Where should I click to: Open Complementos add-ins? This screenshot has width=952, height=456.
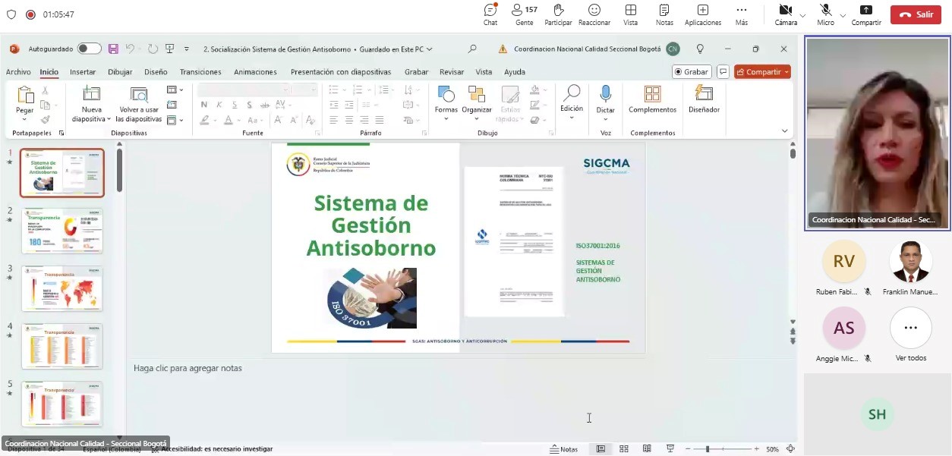[652, 100]
